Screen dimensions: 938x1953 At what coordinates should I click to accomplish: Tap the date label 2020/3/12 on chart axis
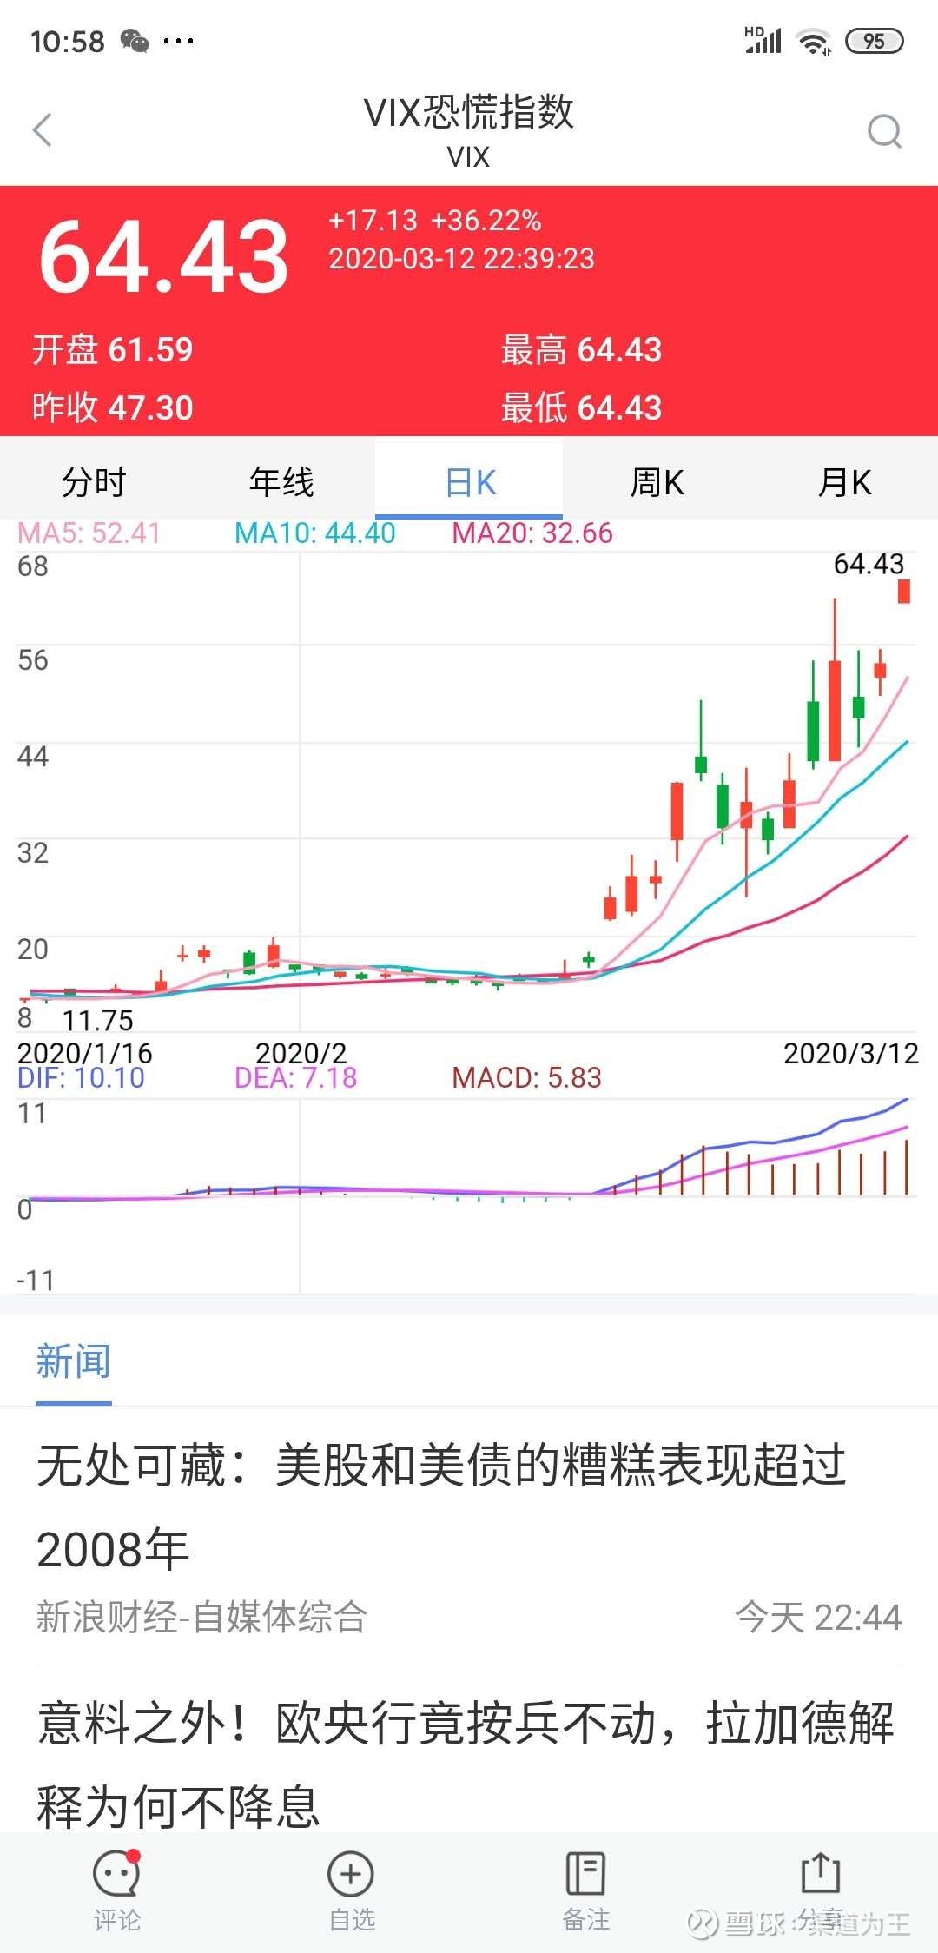click(x=851, y=1053)
